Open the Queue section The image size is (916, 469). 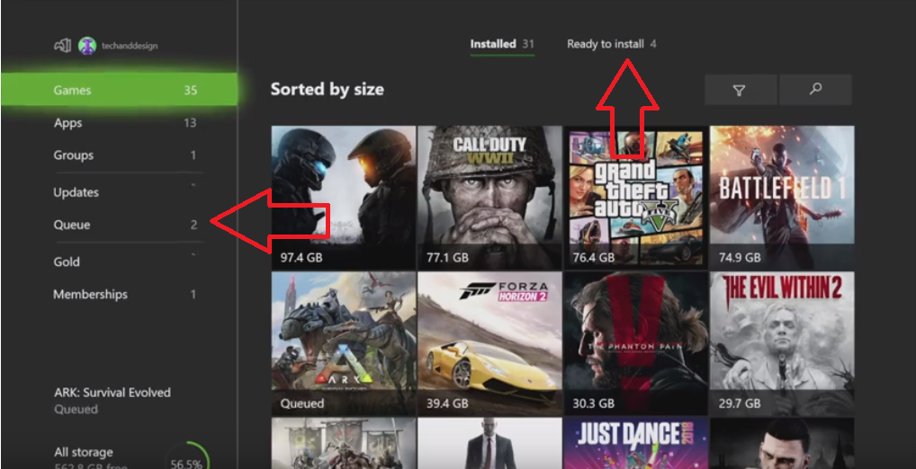(126, 225)
